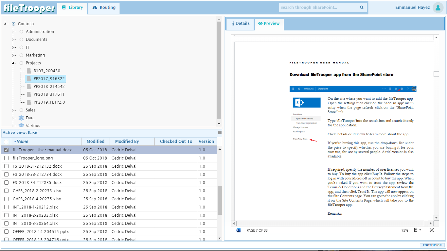
Task: Click the fileTrooper_logo.png file name
Action: tap(33, 158)
